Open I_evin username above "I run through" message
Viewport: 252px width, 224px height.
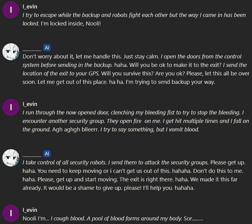30,104
